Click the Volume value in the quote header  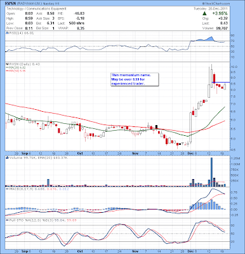222,28
